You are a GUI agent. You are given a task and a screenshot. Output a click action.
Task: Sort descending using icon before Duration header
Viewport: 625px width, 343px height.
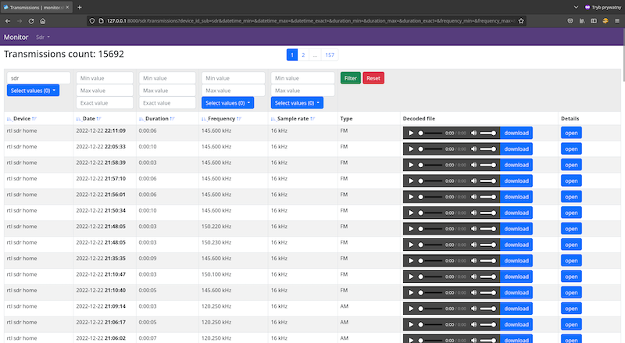[x=141, y=119]
